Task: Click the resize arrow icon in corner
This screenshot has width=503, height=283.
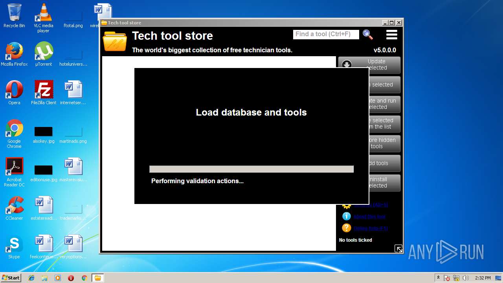Action: 398,248
